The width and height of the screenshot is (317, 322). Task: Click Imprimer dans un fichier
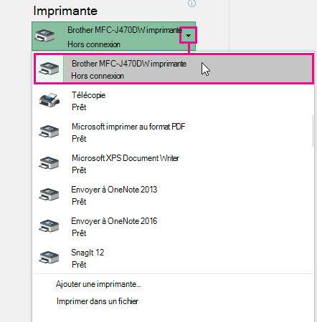point(98,301)
